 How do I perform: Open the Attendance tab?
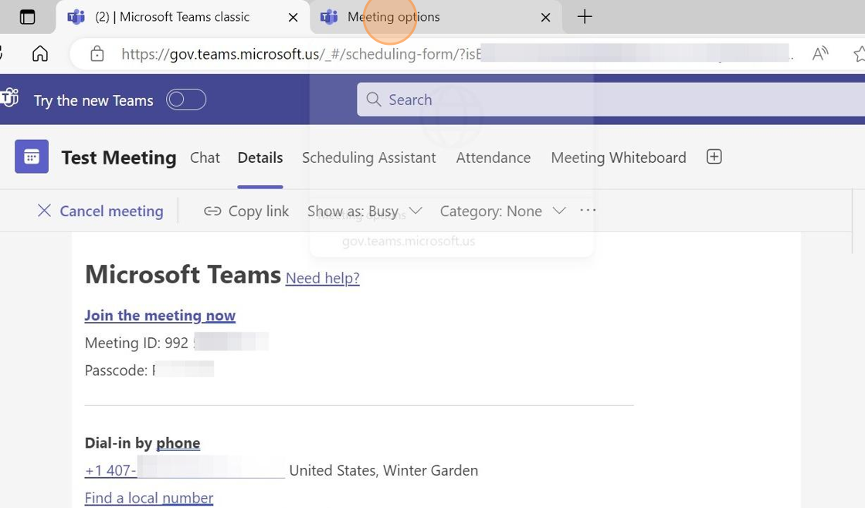(494, 157)
